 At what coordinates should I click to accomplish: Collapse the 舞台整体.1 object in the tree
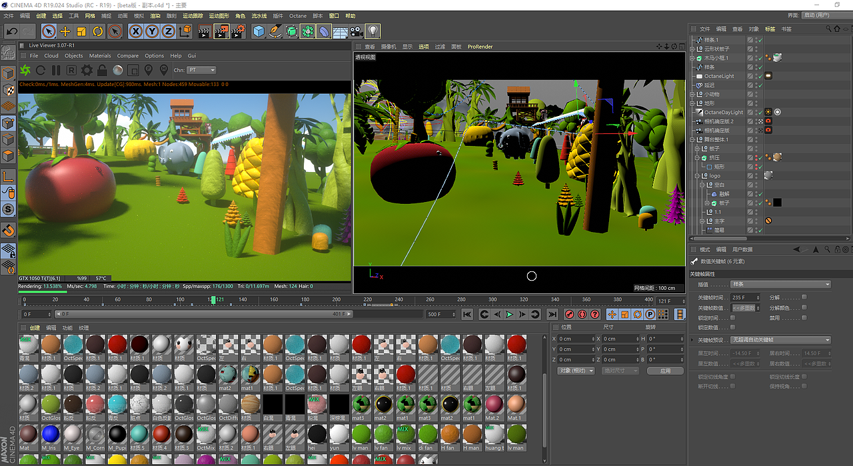click(692, 139)
